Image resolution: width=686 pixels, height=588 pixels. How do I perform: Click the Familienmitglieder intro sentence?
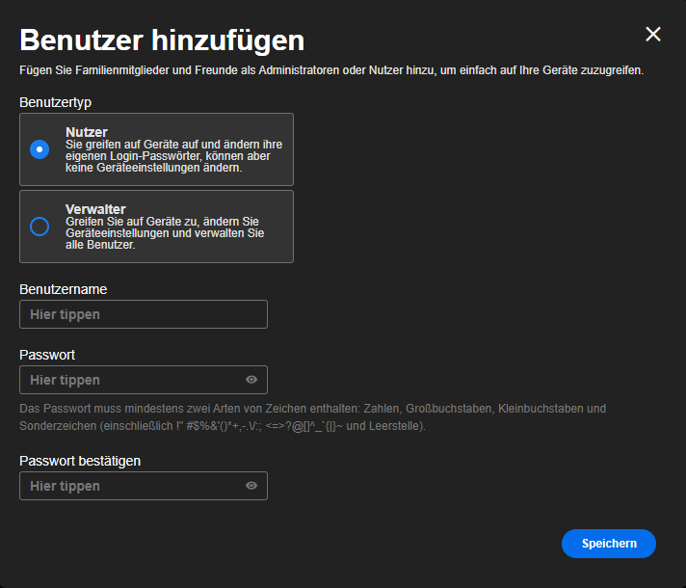331,70
